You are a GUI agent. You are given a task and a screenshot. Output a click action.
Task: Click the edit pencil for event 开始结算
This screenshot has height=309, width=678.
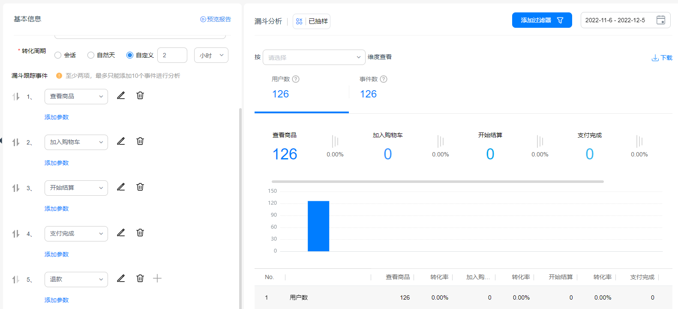pyautogui.click(x=121, y=187)
